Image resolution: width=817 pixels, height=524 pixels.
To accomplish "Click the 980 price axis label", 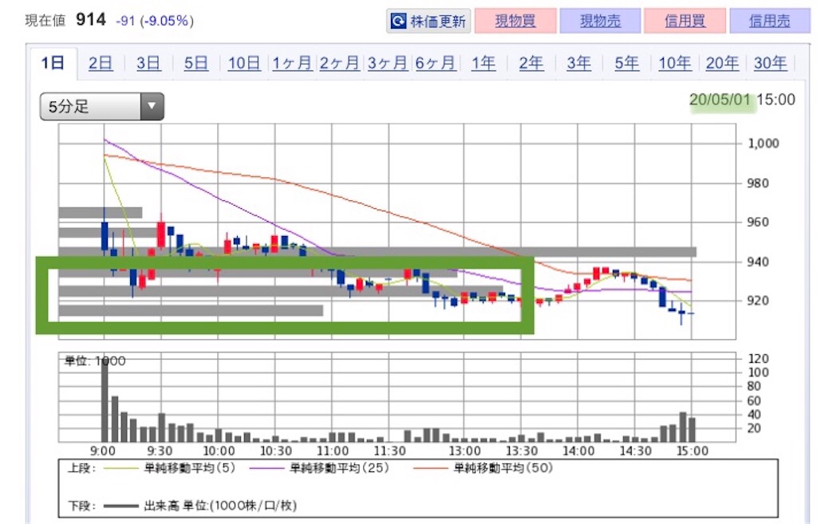I will pyautogui.click(x=758, y=183).
